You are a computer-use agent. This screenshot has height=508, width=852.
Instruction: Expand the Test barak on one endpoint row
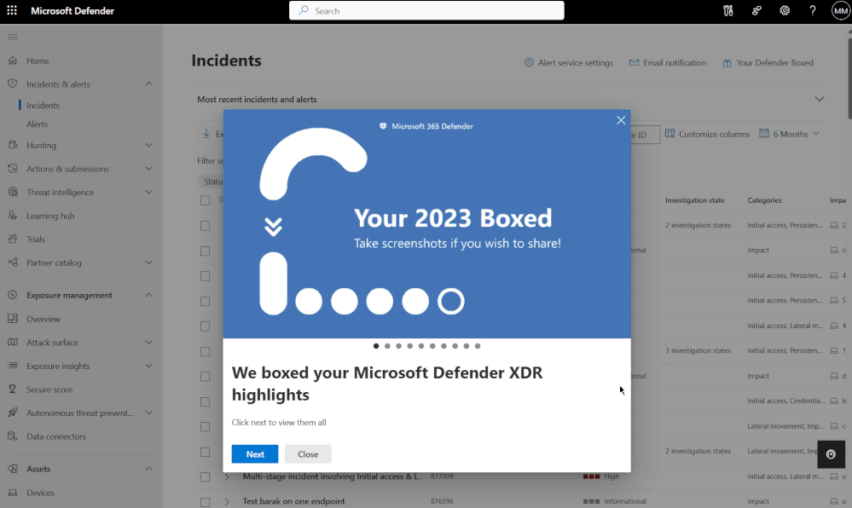click(x=227, y=502)
